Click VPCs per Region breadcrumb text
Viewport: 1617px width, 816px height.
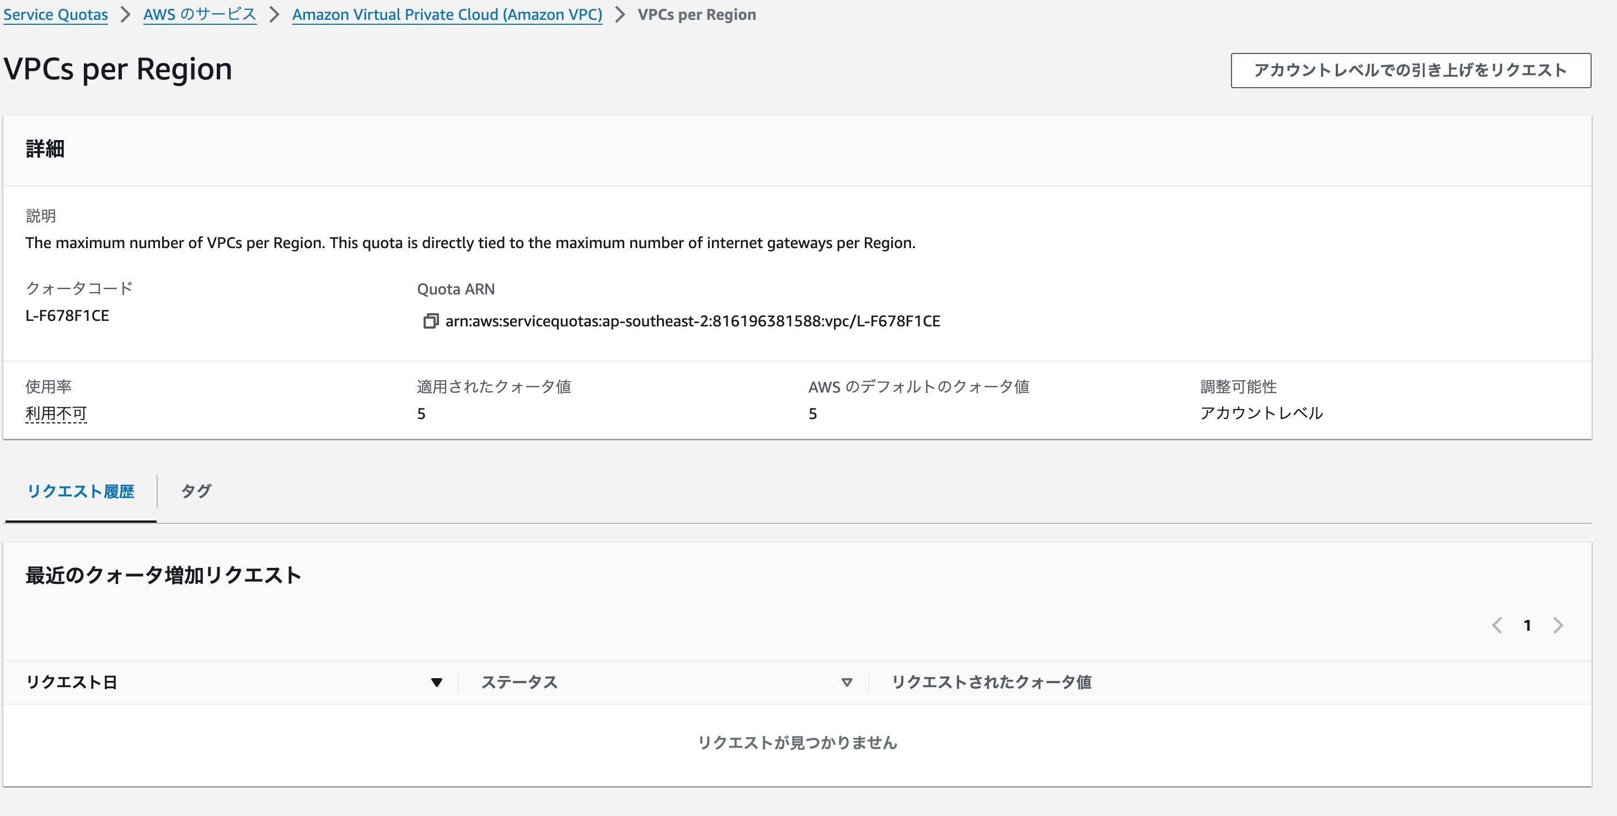point(696,14)
